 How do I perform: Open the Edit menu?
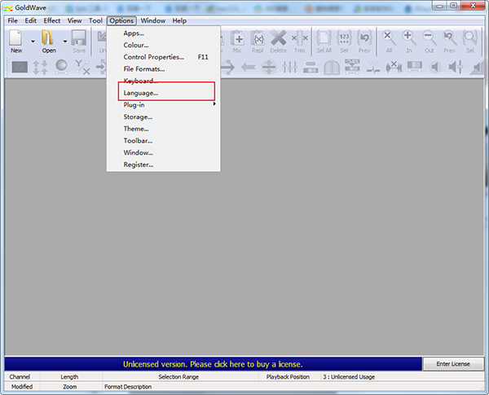(31, 20)
